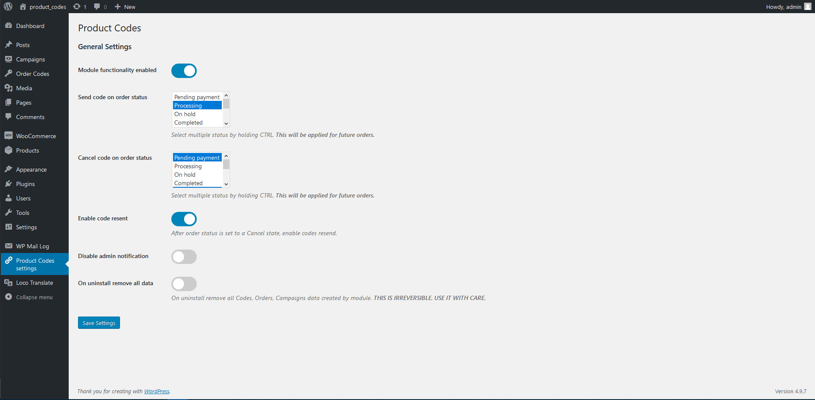Select Pending payment in Cancel code list
The image size is (815, 400).
coord(197,158)
